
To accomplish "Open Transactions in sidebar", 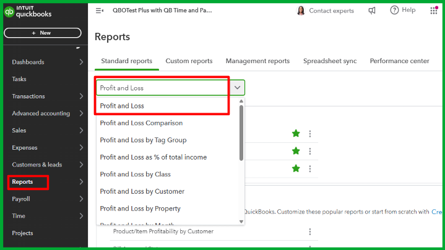I will (28, 96).
